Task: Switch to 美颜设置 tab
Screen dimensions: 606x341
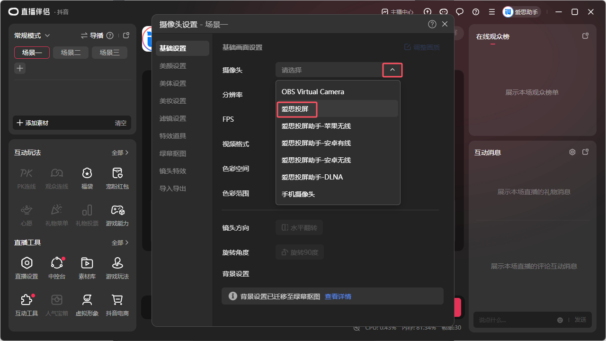Action: tap(173, 66)
